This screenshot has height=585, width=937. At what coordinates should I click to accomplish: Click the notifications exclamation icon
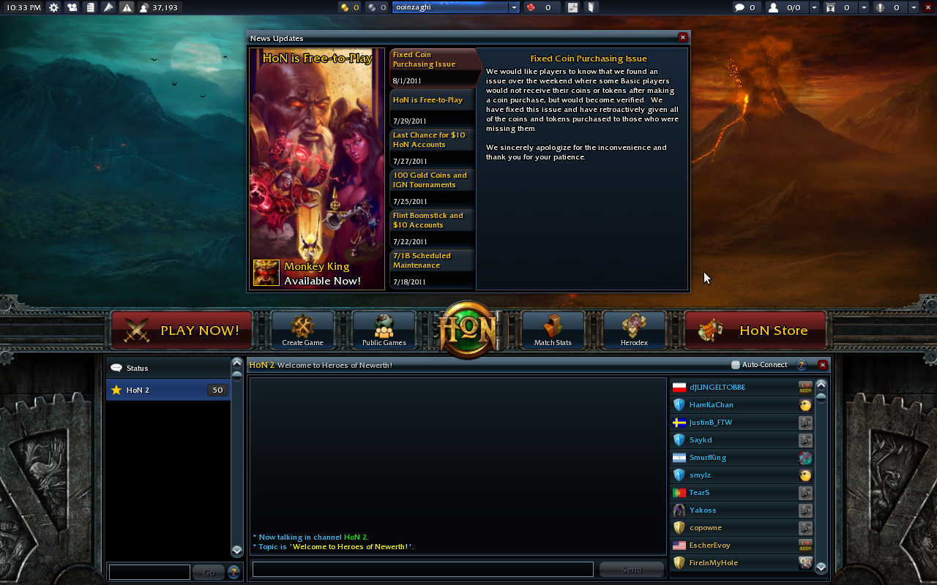point(880,7)
